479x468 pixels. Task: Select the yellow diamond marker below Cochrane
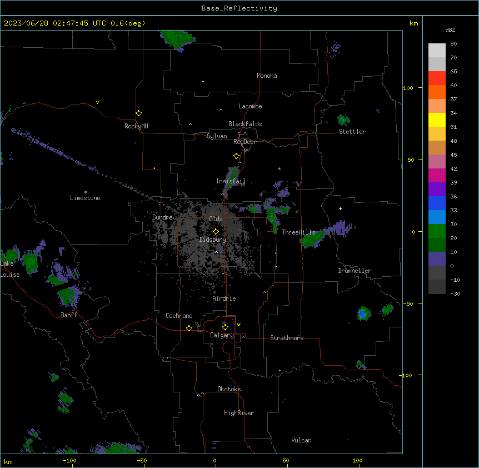pyautogui.click(x=189, y=328)
